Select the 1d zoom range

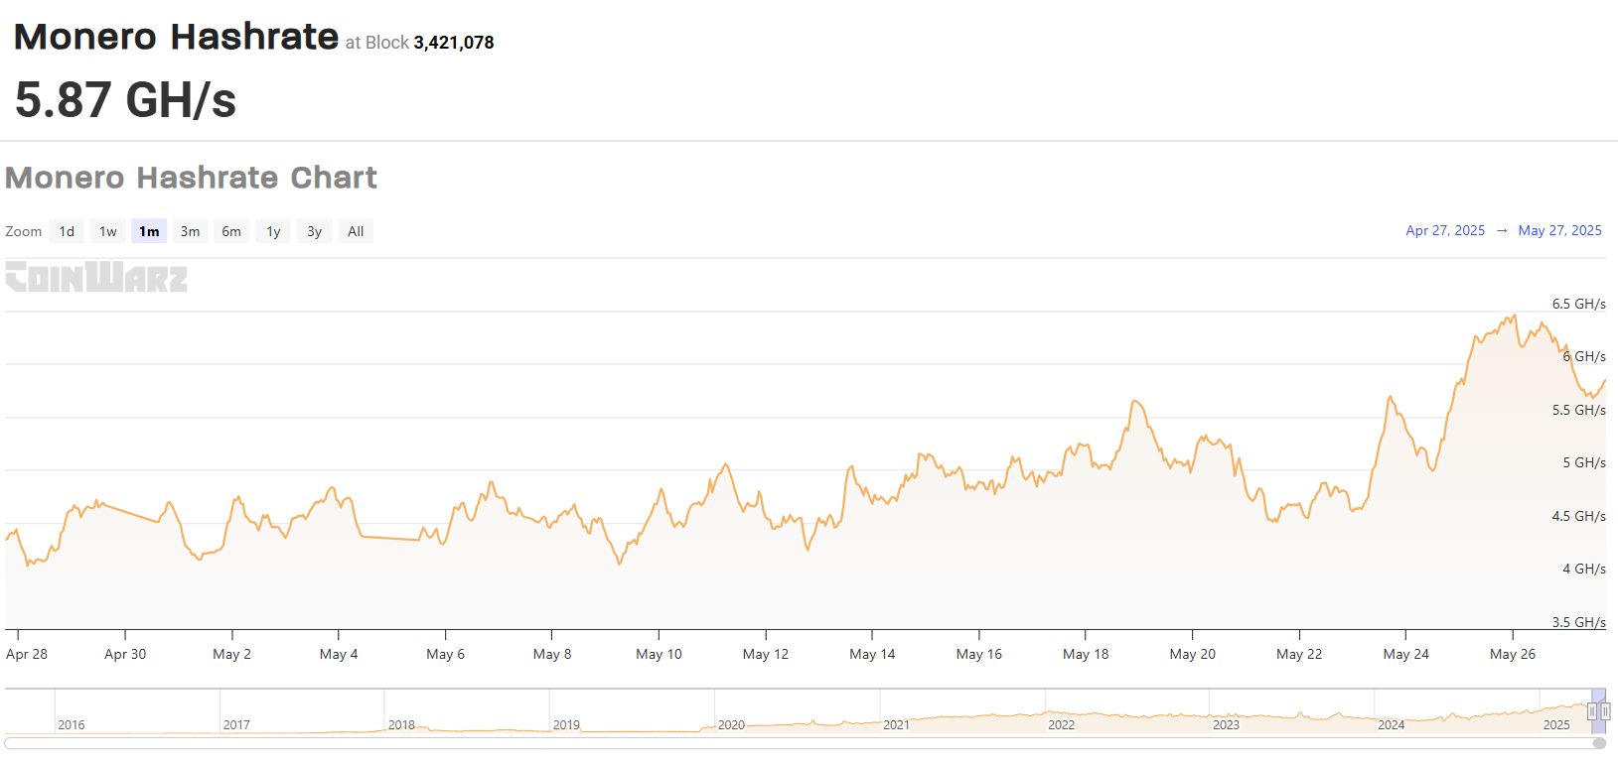click(x=67, y=231)
